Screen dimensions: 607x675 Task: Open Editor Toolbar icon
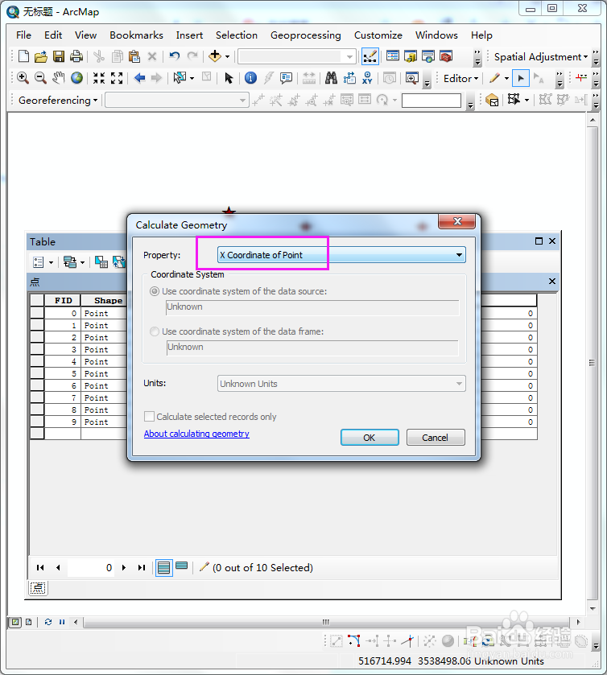(x=370, y=56)
